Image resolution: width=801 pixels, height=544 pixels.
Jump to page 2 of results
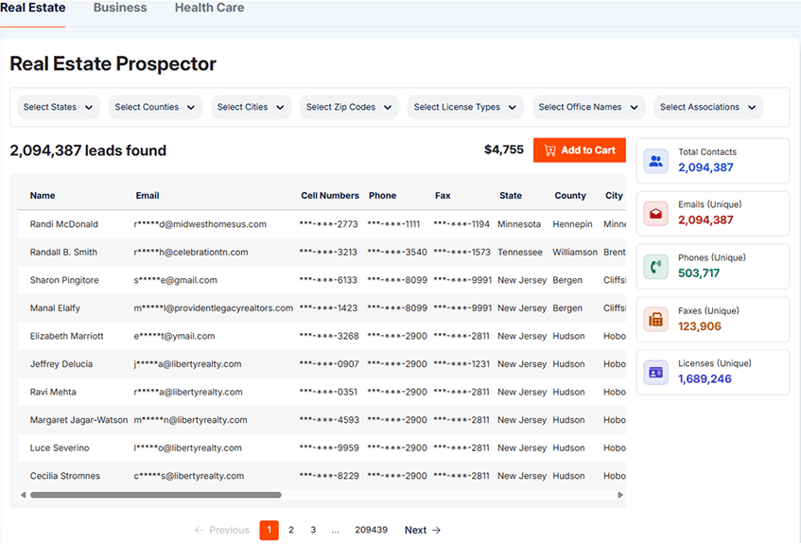(x=291, y=531)
